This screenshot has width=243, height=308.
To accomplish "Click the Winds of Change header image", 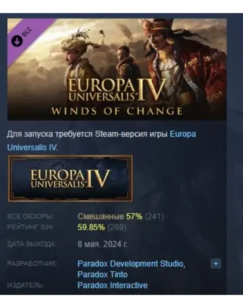I will (117, 69).
